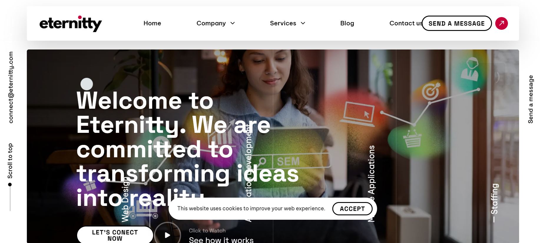Expand the Company dropdown chevron
Viewport: 540px width, 243px height.
pos(233,23)
